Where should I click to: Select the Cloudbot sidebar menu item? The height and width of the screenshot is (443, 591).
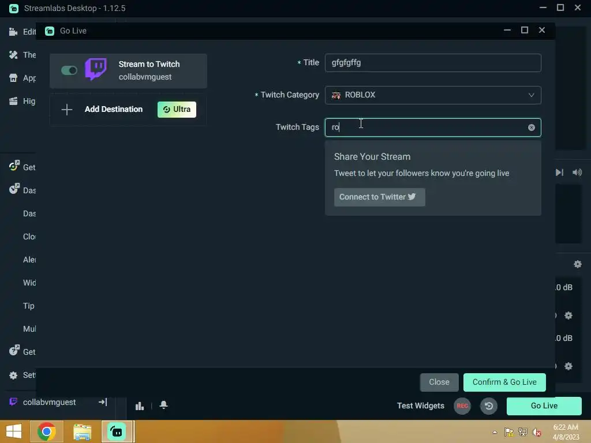(29, 236)
